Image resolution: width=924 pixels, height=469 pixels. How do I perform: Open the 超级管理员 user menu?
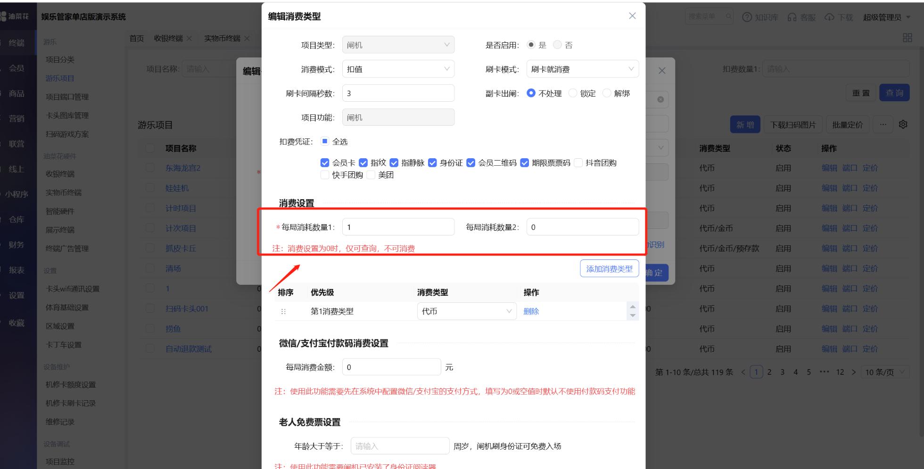coord(886,17)
